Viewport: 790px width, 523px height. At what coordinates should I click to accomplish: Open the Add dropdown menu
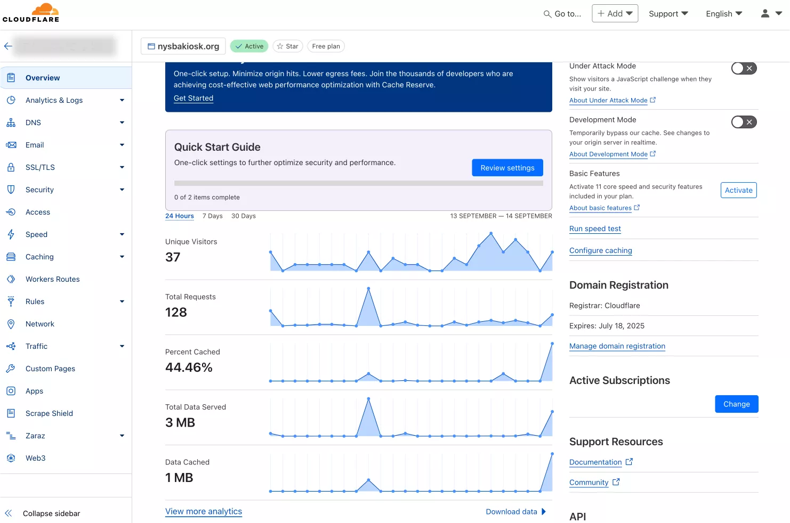point(615,14)
